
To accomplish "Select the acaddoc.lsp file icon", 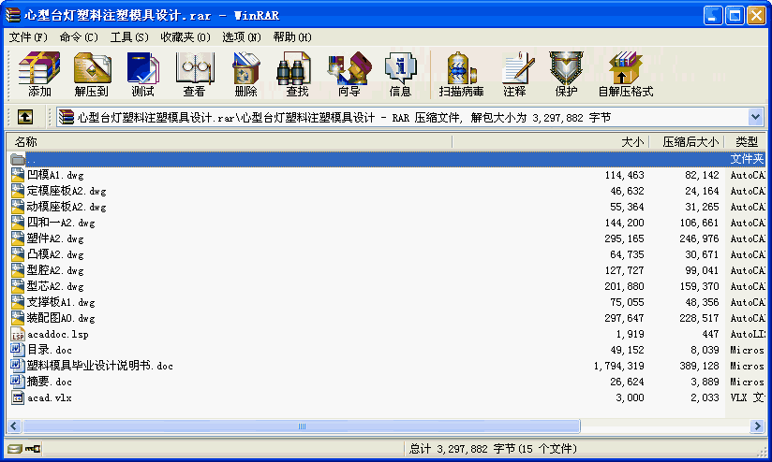I will (18, 334).
